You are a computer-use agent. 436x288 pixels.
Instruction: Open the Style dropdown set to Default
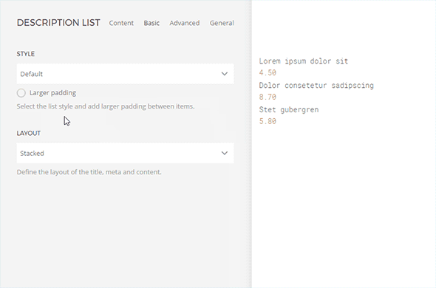click(x=125, y=74)
